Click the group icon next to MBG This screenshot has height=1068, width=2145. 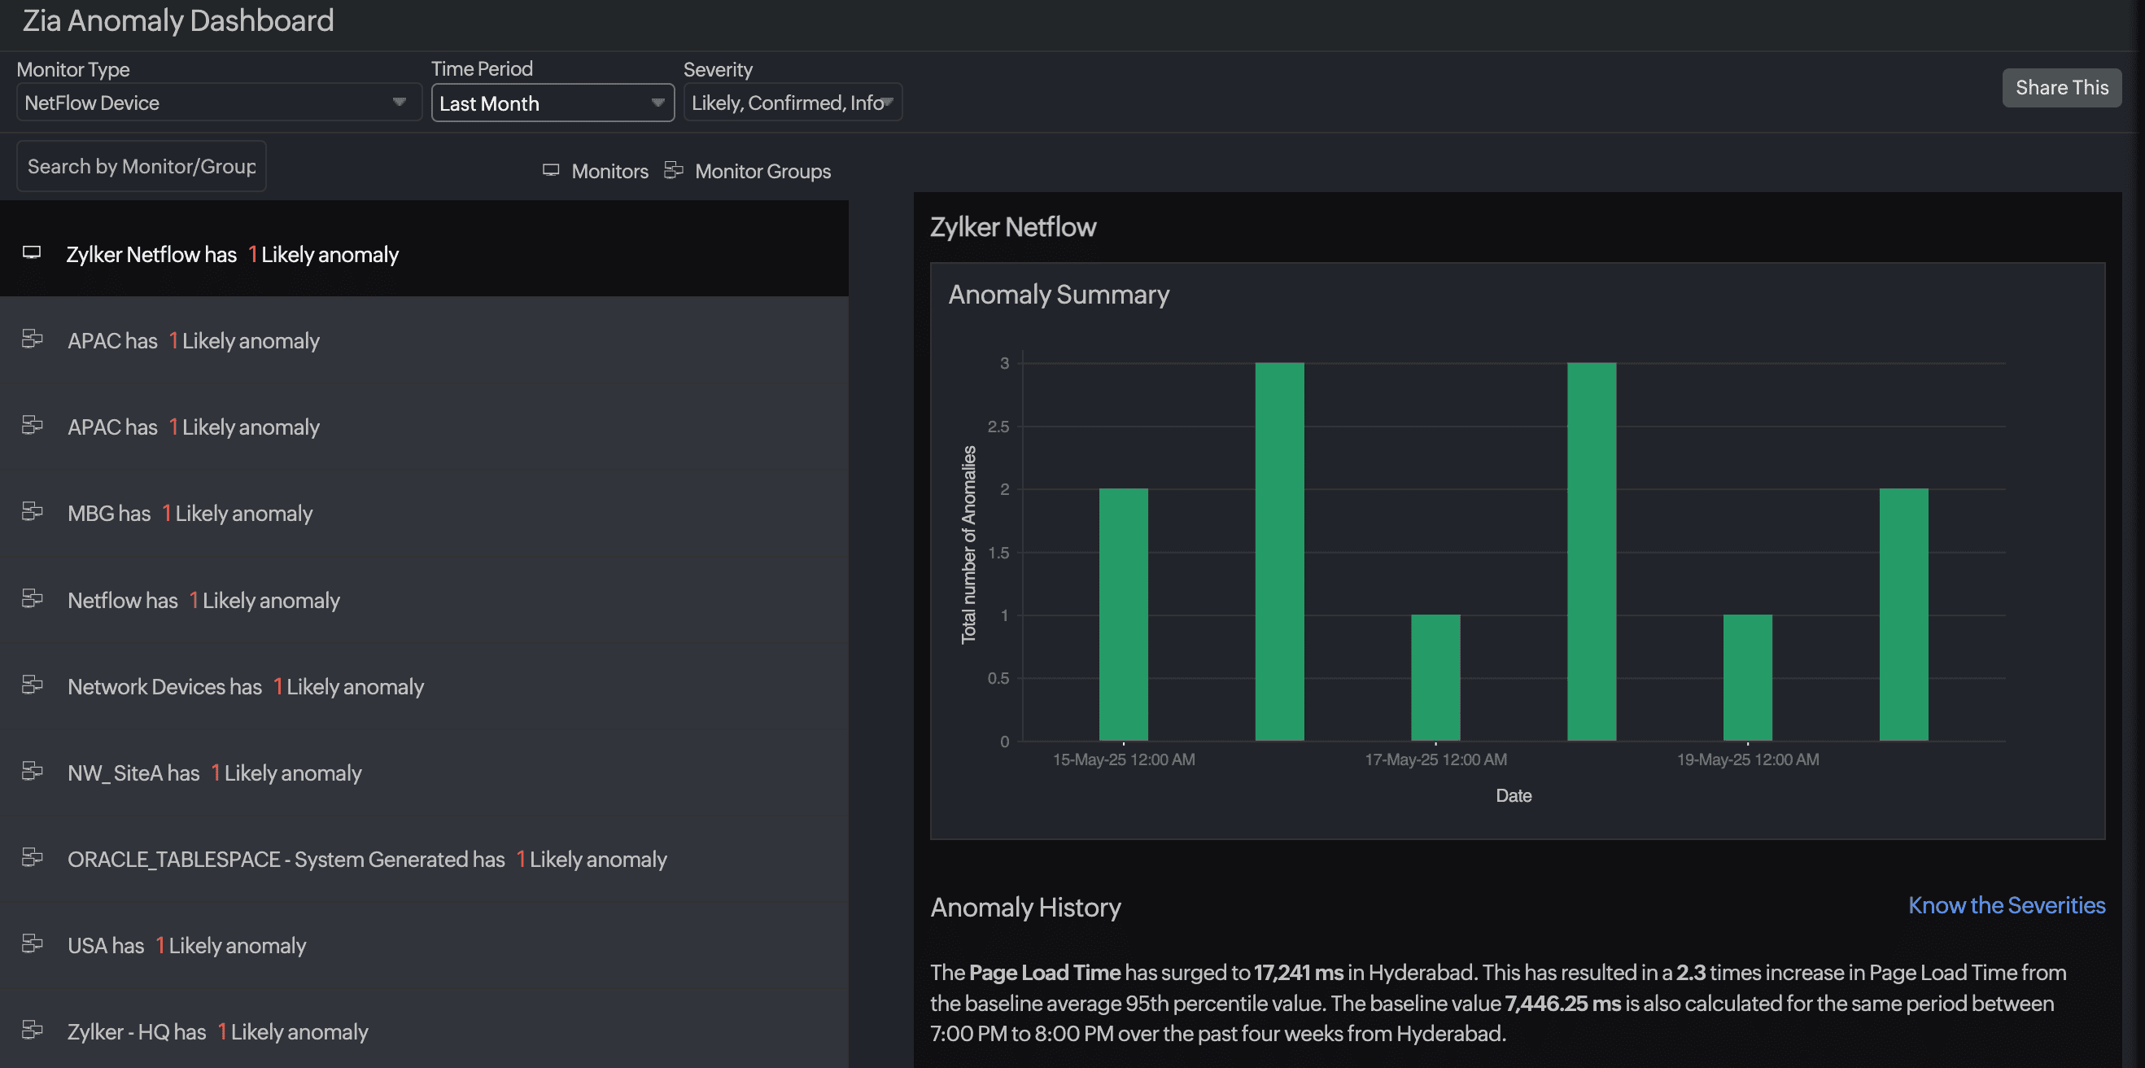[x=33, y=510]
